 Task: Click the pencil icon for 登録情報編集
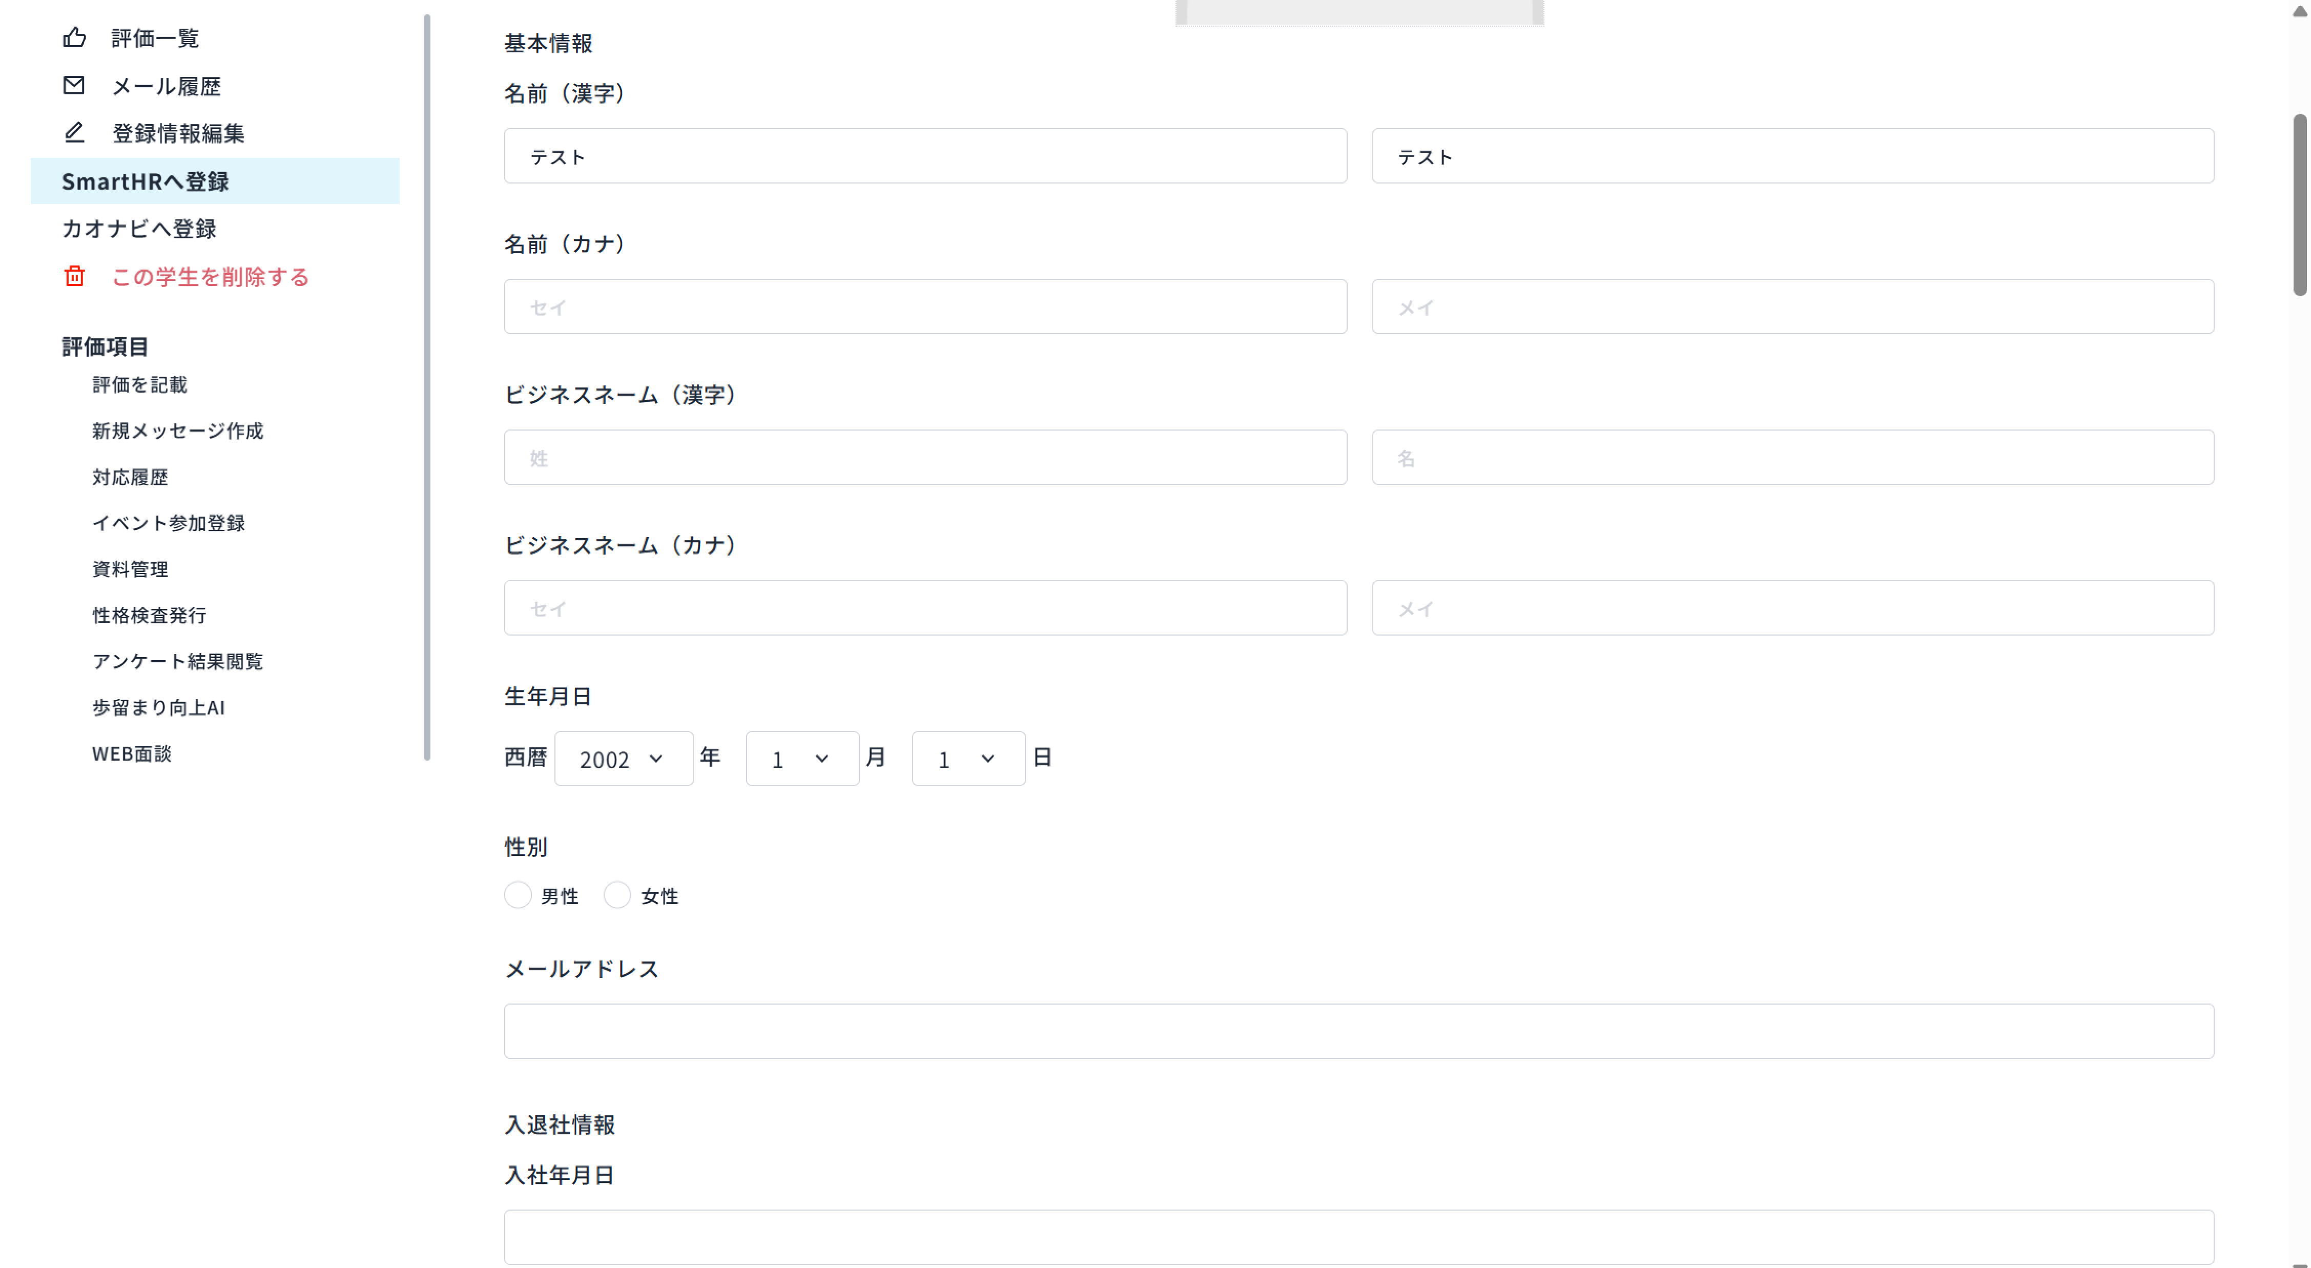(x=74, y=133)
